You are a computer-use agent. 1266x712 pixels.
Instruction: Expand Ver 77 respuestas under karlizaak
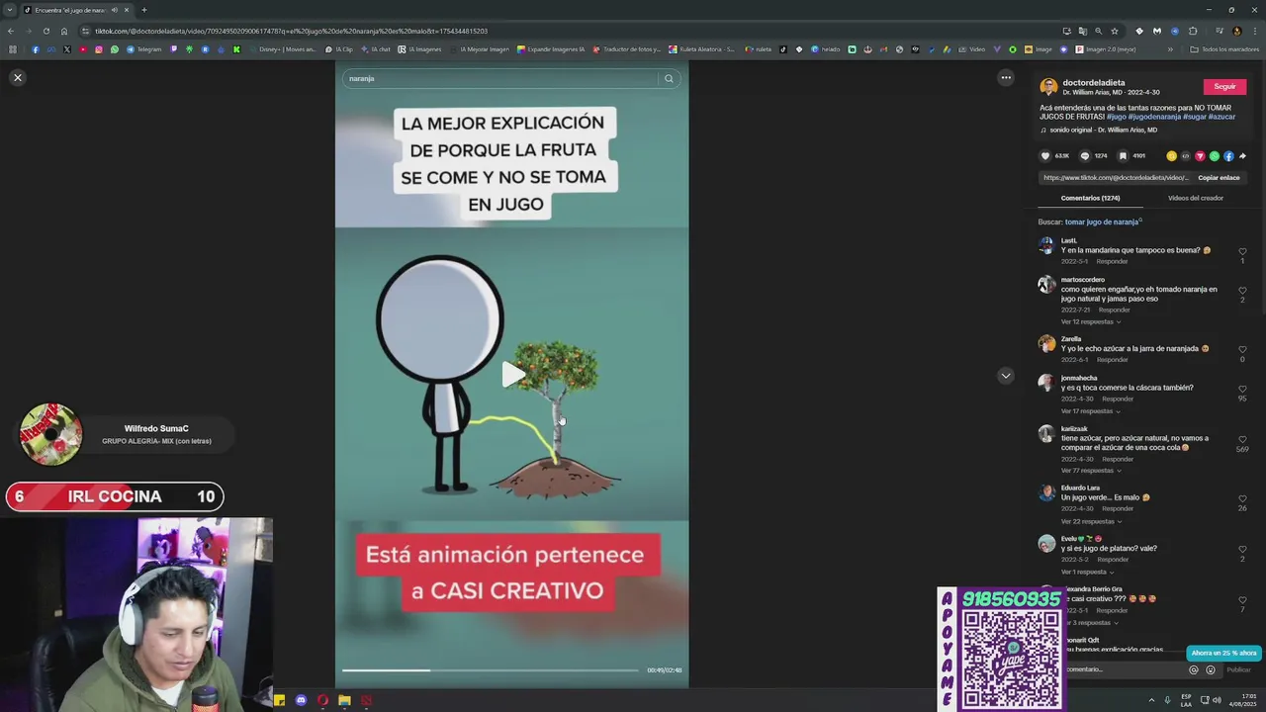(1090, 471)
